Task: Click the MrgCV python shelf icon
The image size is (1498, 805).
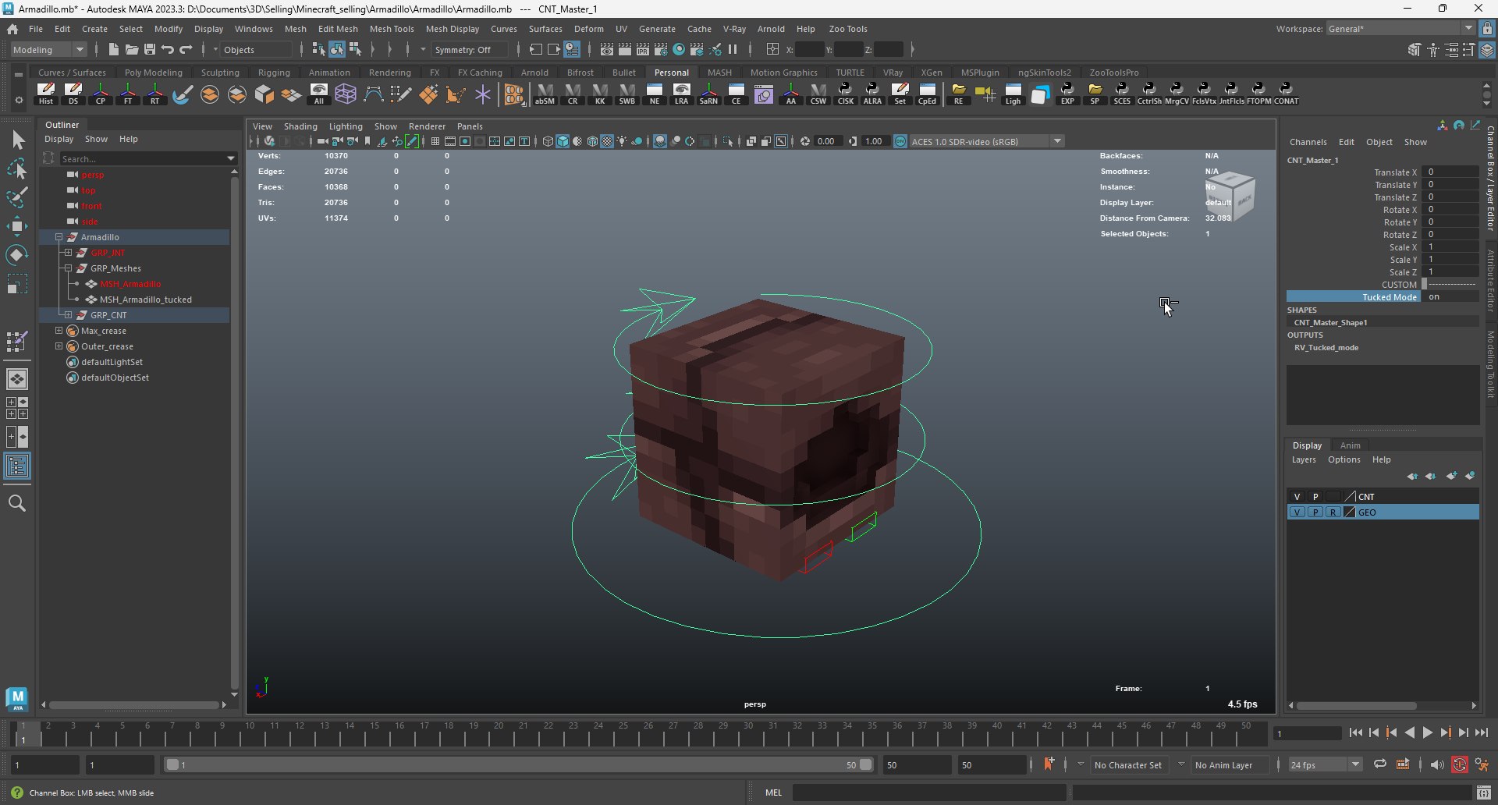Action: click(1177, 94)
